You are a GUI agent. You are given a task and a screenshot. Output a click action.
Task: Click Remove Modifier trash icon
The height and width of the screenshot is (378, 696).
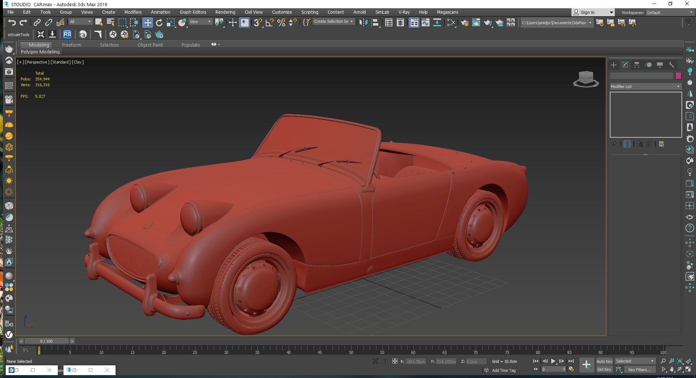tap(649, 144)
